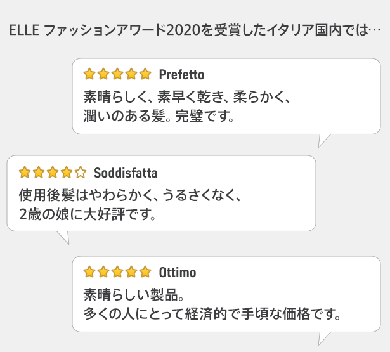Click the text 素晴らしく、素早く乾き、柔らかく
Image resolution: width=390 pixels, height=352 pixels.
[183, 97]
